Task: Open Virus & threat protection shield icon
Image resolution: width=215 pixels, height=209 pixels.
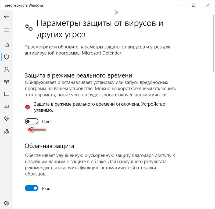Action: pos(6,57)
